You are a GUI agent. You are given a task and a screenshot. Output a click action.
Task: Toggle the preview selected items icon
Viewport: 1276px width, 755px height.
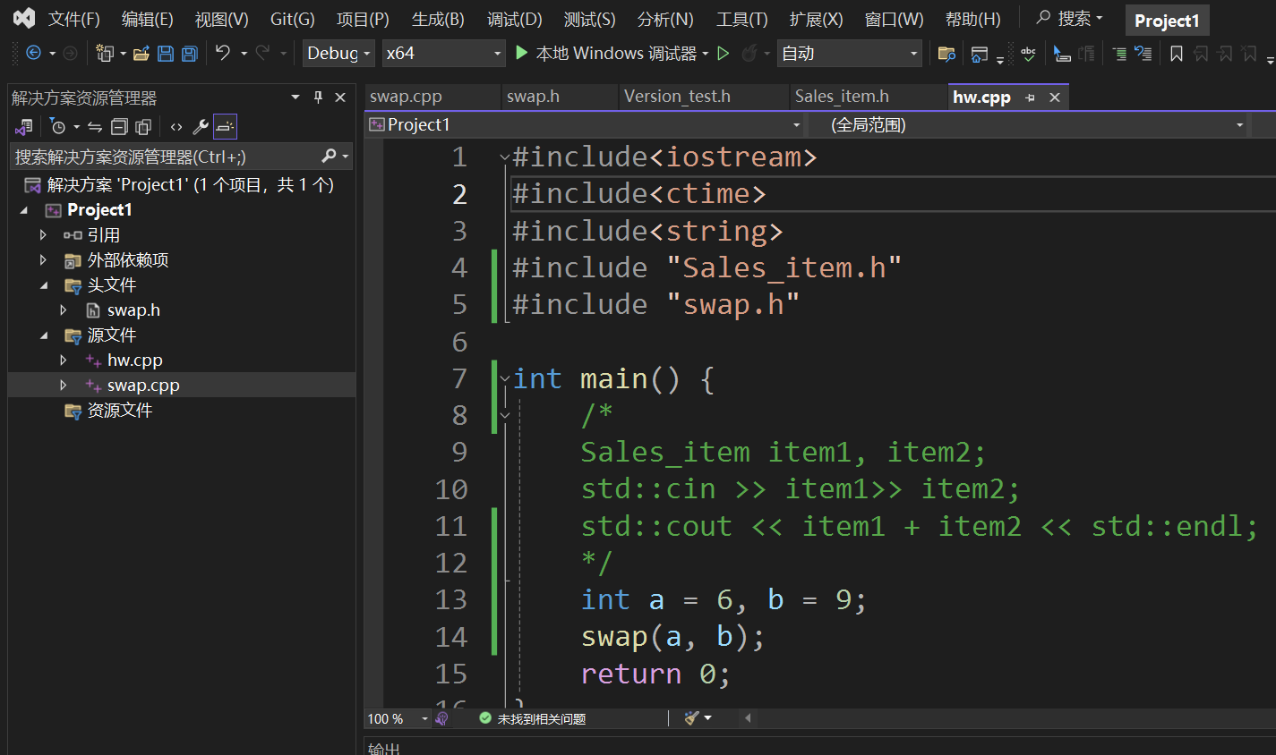point(225,127)
